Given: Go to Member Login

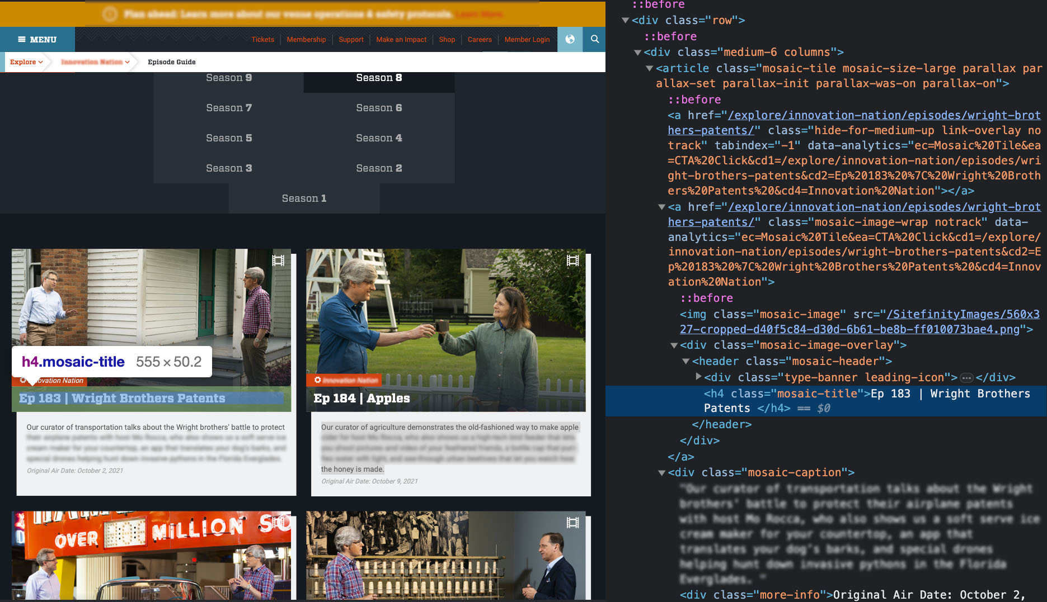Looking at the screenshot, I should [527, 40].
